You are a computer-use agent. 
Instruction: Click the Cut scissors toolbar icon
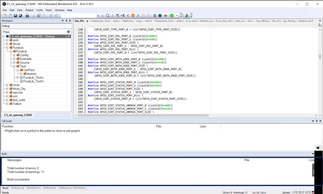pos(34,16)
